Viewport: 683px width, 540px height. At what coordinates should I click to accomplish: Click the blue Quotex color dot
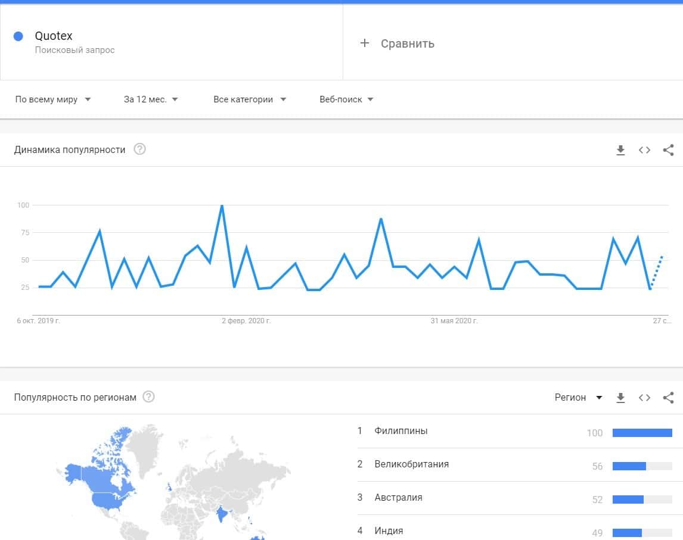tap(18, 36)
